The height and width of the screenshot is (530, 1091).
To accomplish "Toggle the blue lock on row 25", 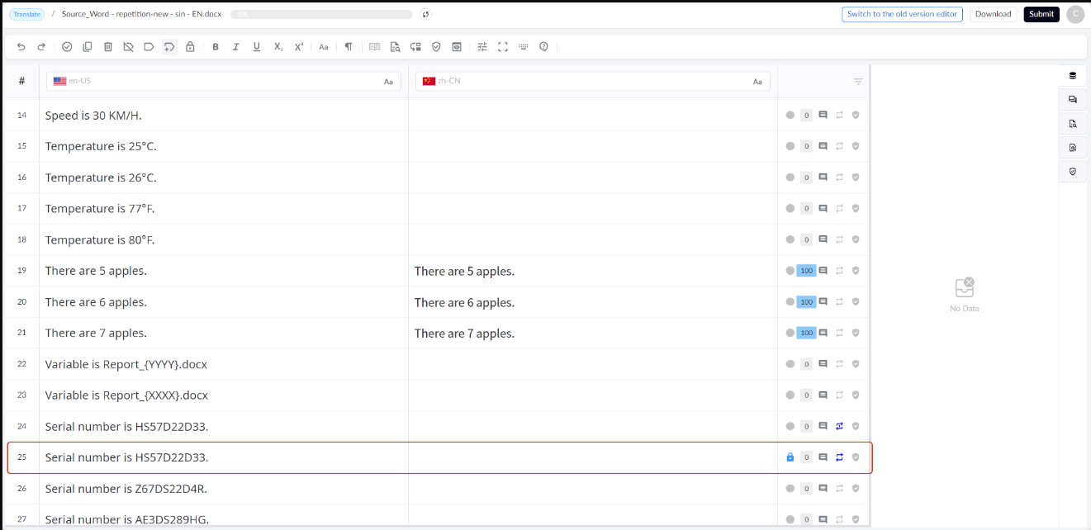I will point(790,457).
